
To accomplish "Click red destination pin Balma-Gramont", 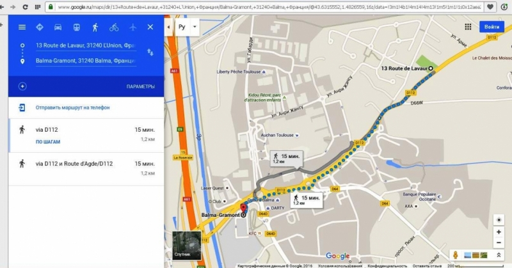I will point(243,208).
